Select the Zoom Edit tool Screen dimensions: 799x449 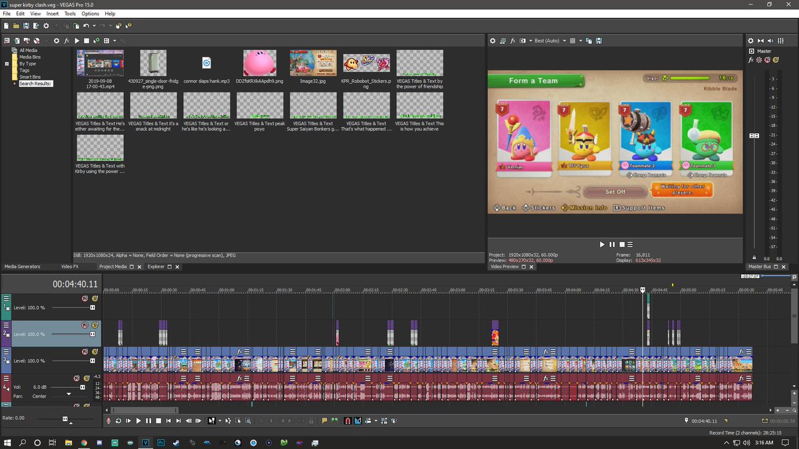[x=248, y=421]
